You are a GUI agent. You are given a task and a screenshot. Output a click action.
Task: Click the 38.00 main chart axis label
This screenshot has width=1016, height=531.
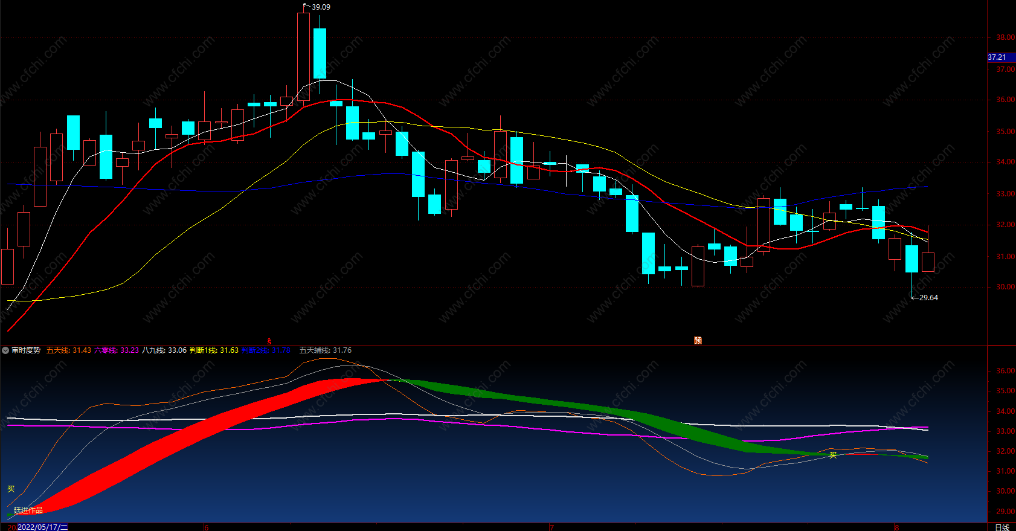(x=1005, y=37)
